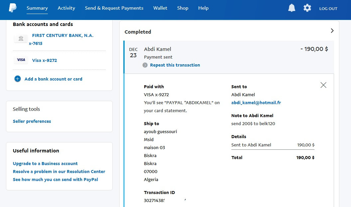
Task: Close the transaction details panel
Action: tap(323, 85)
